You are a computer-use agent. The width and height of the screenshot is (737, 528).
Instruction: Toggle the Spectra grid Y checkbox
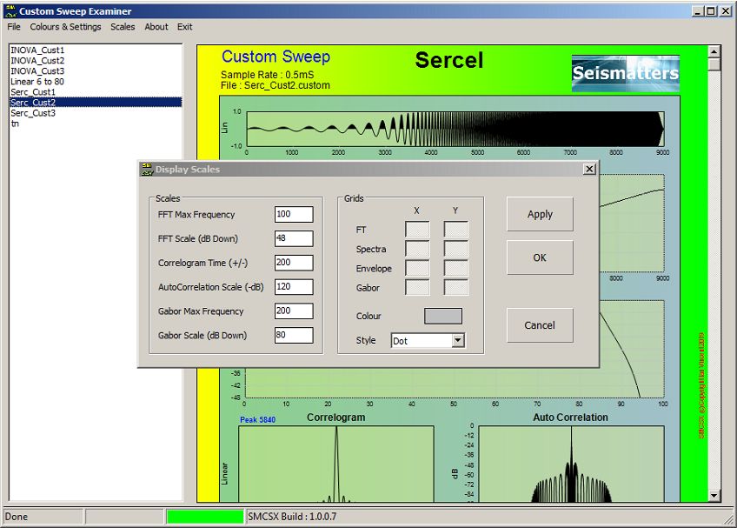(x=456, y=249)
